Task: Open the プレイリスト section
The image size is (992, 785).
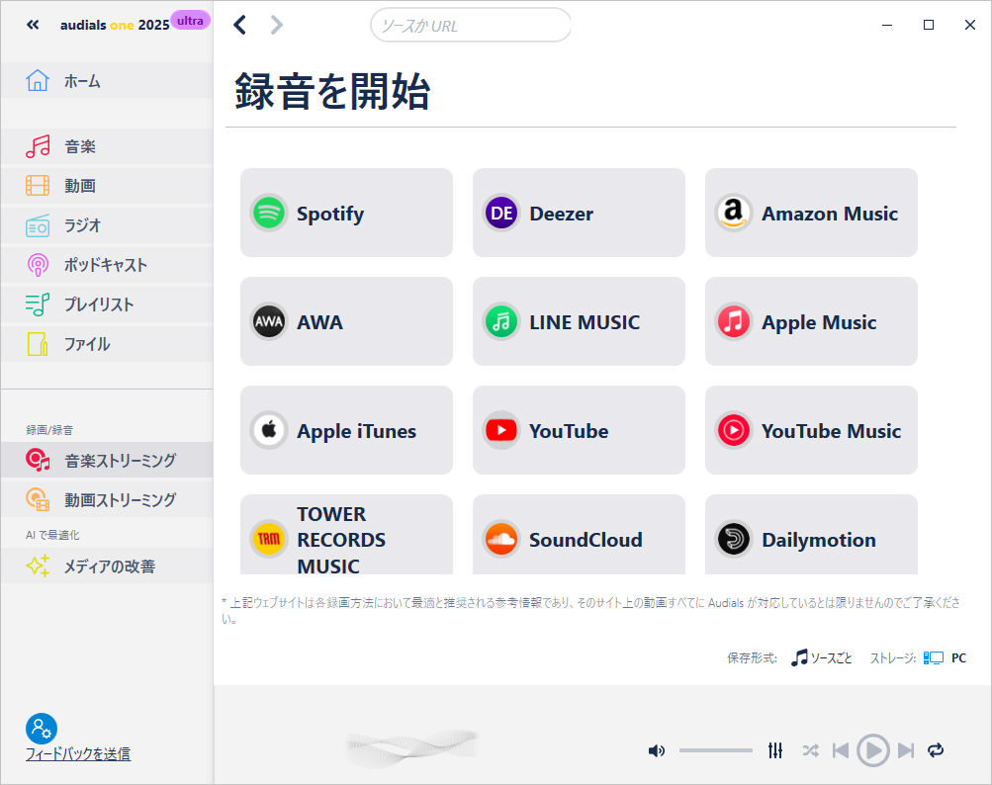Action: pos(107,305)
